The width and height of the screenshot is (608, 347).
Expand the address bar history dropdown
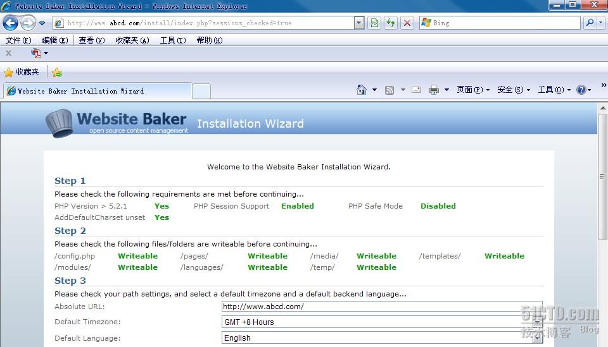pos(359,23)
